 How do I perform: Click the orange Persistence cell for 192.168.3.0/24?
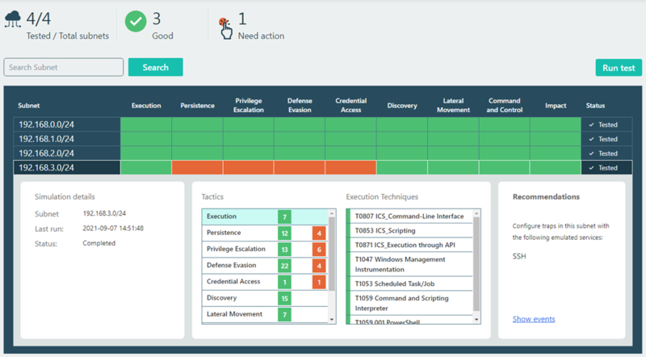pos(197,168)
